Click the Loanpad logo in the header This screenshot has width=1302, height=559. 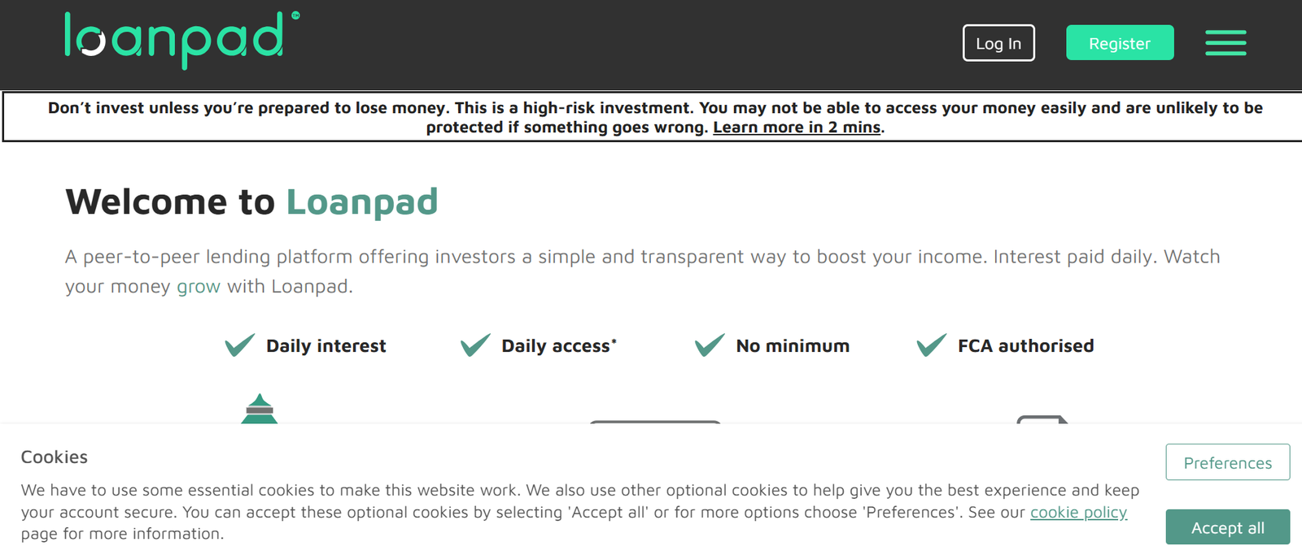pos(181,39)
